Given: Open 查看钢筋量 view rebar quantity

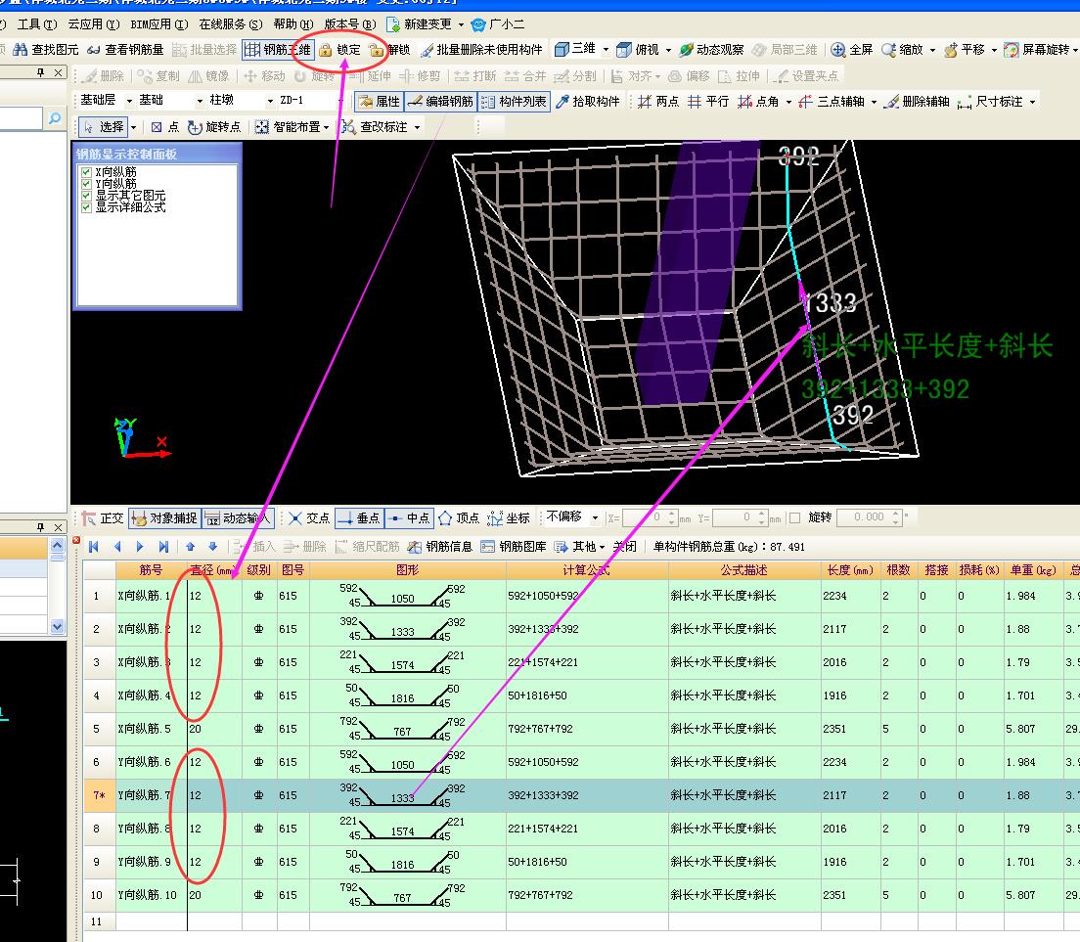Looking at the screenshot, I should coord(124,50).
